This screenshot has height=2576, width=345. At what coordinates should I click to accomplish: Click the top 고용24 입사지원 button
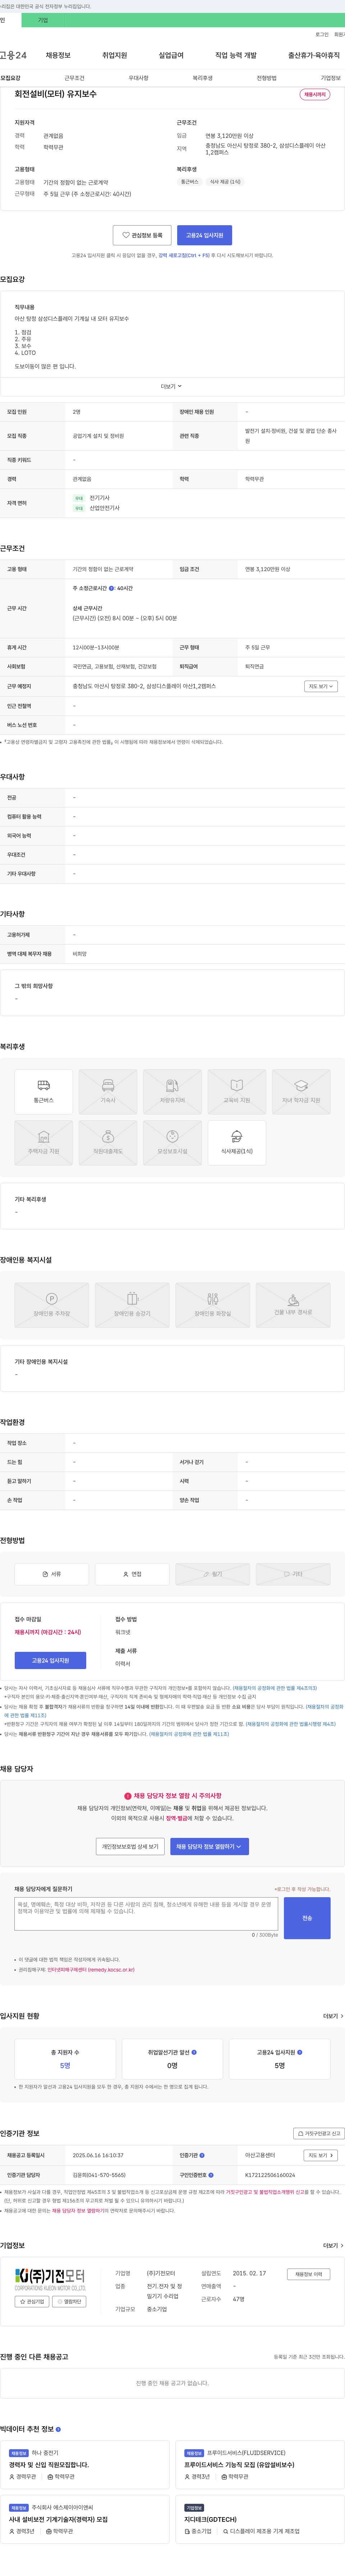pyautogui.click(x=205, y=235)
